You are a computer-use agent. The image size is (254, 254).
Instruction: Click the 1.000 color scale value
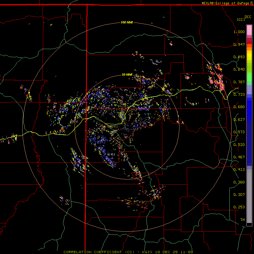pos(239,32)
